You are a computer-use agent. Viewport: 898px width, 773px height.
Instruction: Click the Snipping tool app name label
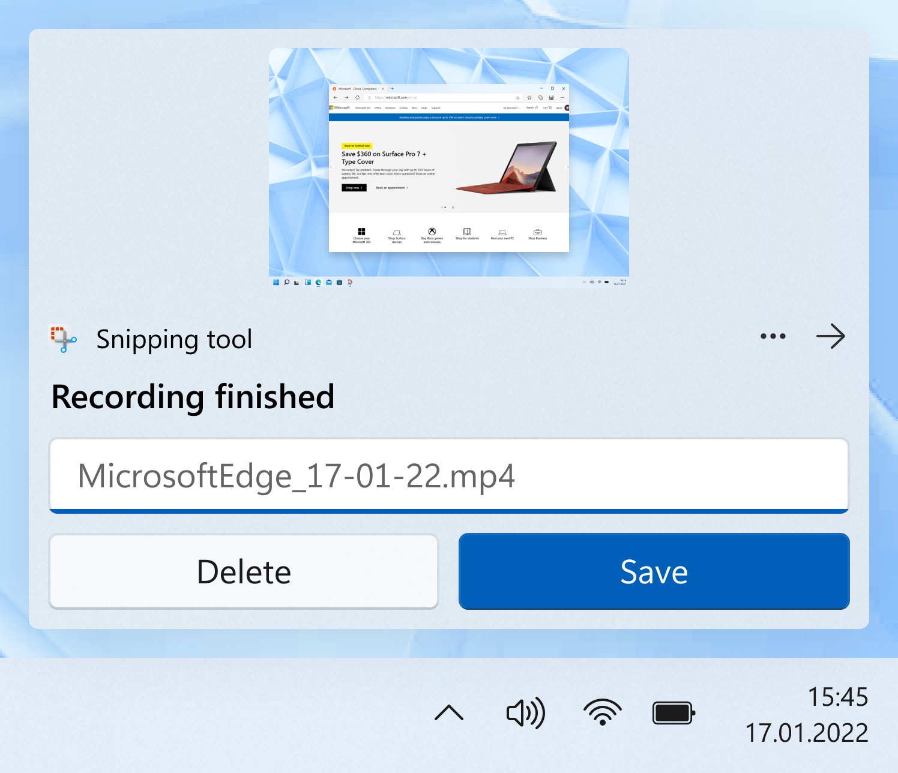pos(174,339)
